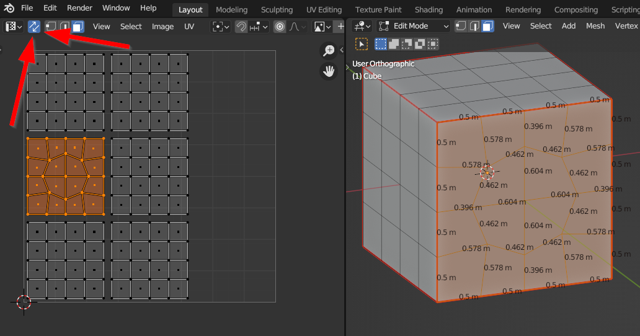The image size is (640, 336).
Task: Switch to the Shading workspace tab
Action: pyautogui.click(x=429, y=9)
